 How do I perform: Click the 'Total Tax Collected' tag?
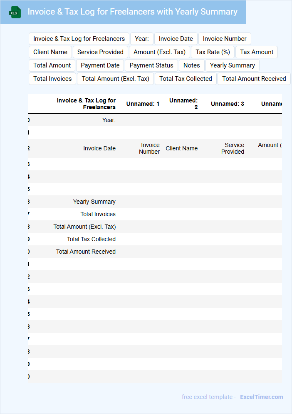(186, 79)
